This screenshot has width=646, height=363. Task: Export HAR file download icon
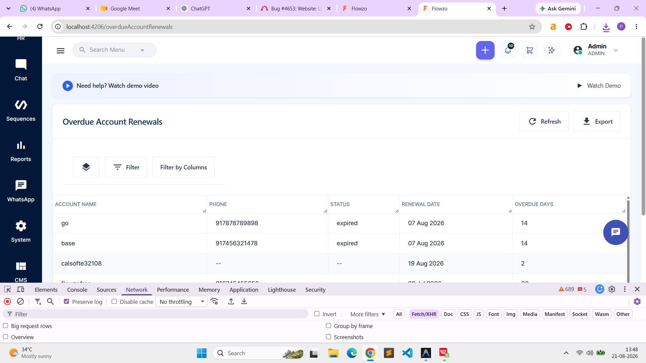(x=244, y=301)
